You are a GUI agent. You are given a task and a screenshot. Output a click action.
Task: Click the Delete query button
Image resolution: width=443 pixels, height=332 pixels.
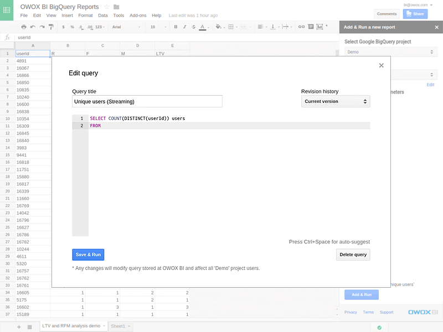tap(353, 255)
